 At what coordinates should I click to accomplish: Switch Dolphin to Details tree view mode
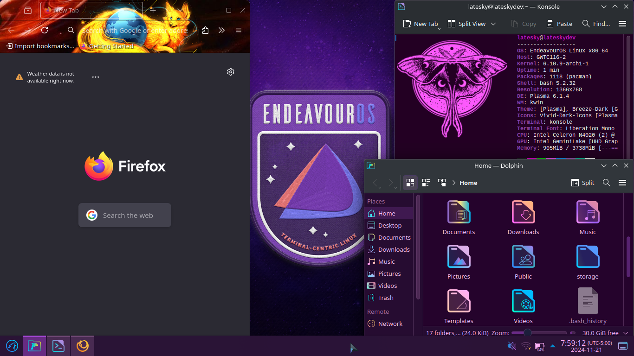[442, 183]
